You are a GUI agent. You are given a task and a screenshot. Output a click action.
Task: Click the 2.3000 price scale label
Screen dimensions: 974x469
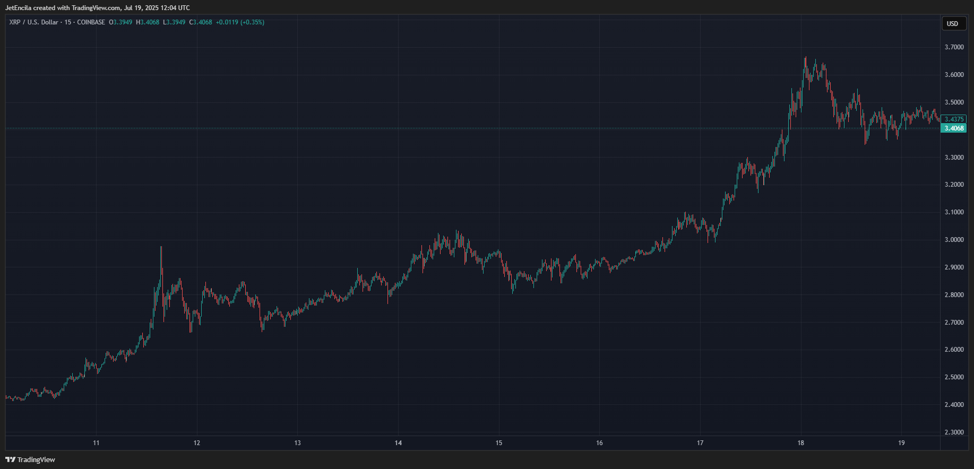pos(954,432)
